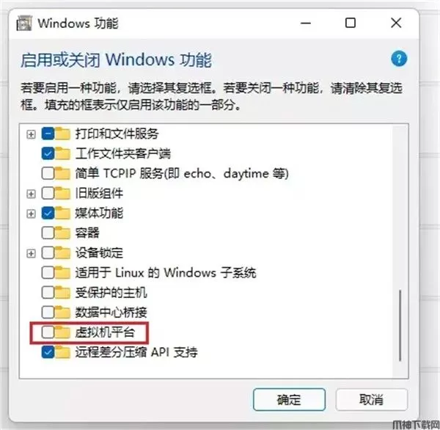Click the folder icon next to 容器
Viewport: 440px width, 430px height.
(62, 233)
